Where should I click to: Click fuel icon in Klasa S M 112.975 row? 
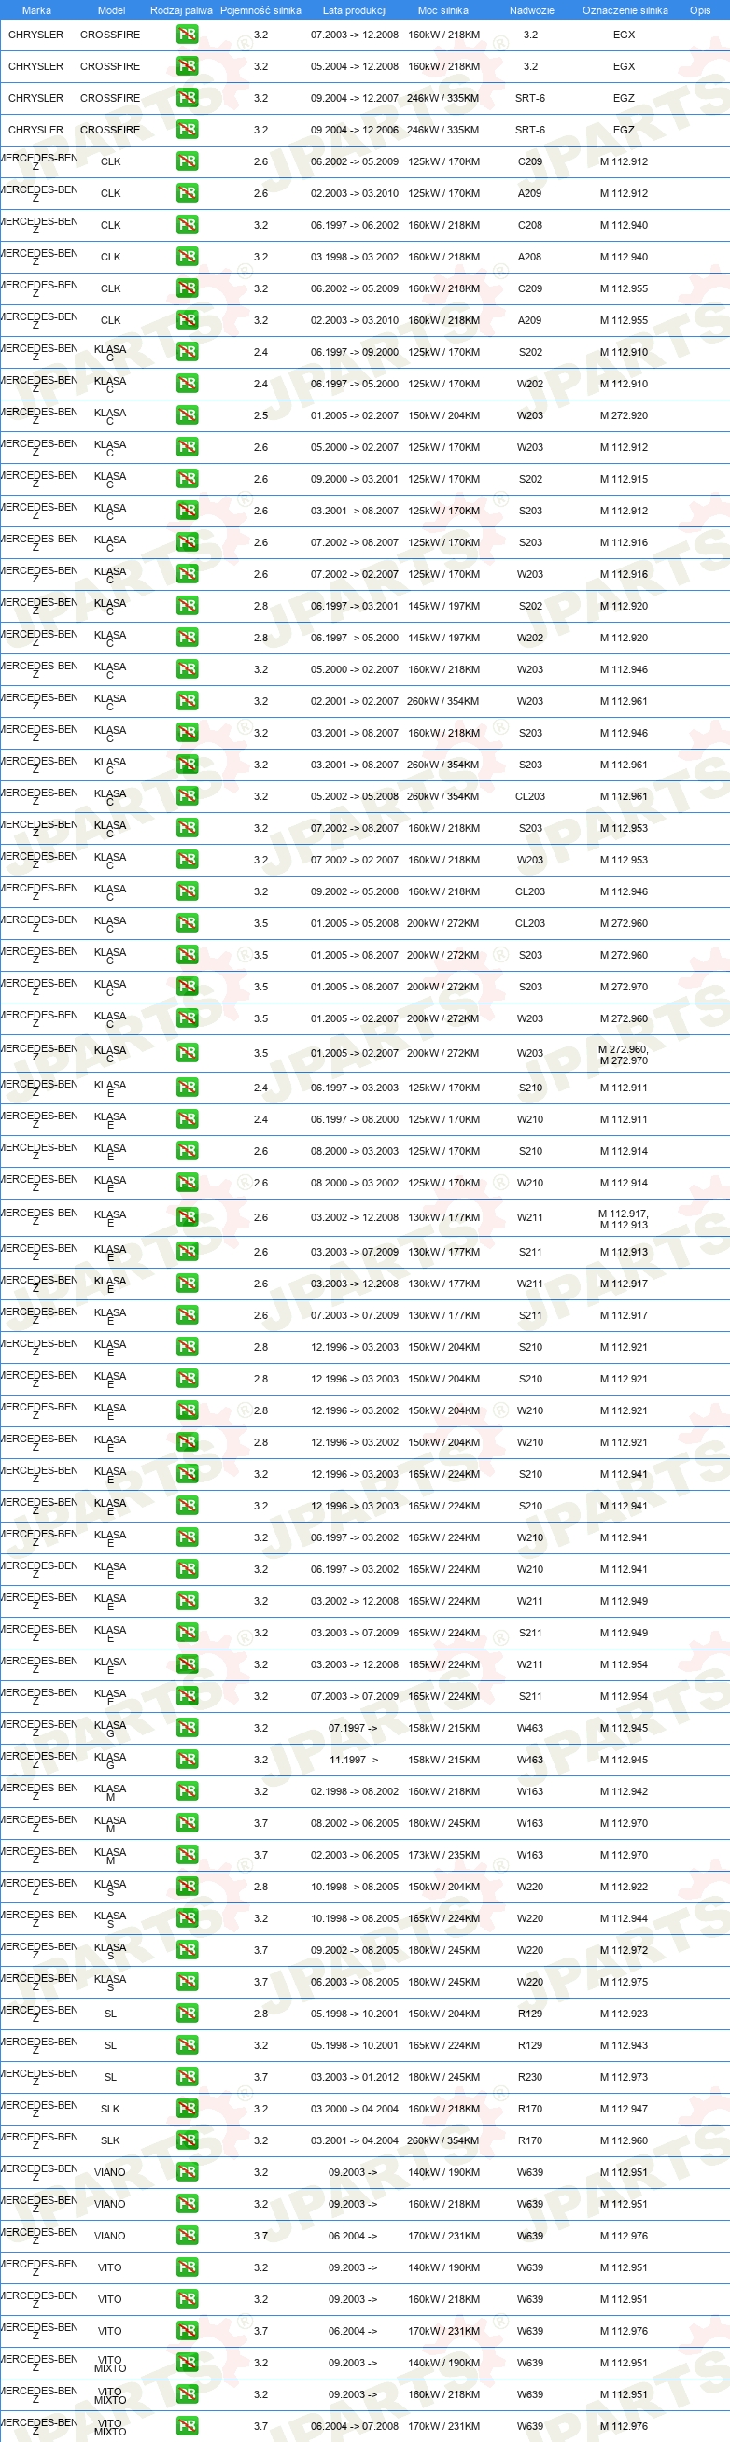tap(187, 1981)
